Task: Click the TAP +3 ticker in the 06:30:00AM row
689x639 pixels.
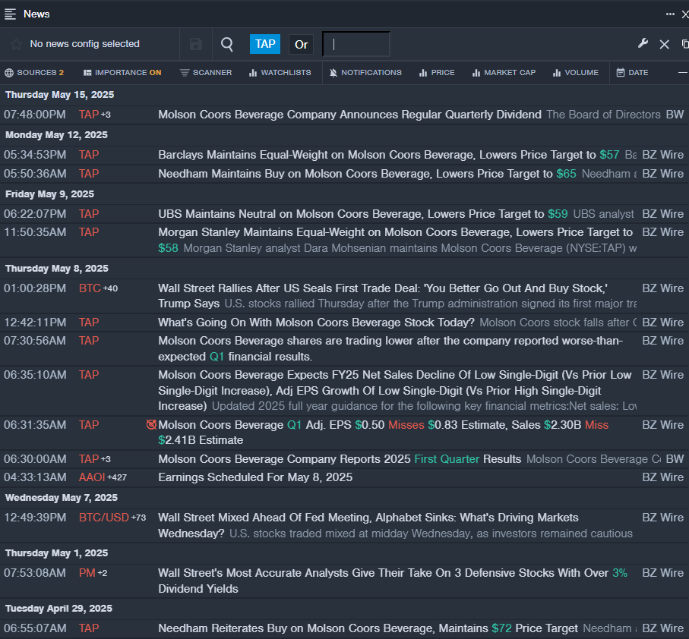Action: [95, 459]
